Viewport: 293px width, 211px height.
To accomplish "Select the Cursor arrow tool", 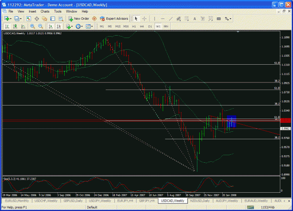I will click(x=136, y=19).
